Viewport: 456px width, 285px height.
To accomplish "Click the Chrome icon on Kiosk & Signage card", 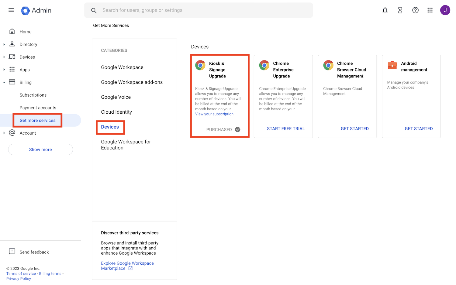I will [x=200, y=65].
